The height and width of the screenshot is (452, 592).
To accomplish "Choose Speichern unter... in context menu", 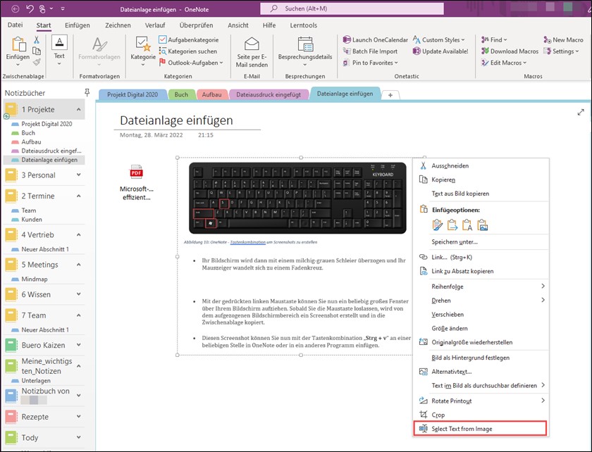I will [x=481, y=242].
